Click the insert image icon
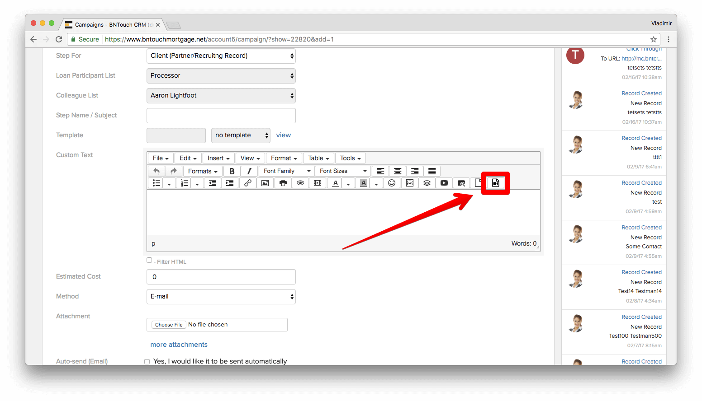 point(265,183)
